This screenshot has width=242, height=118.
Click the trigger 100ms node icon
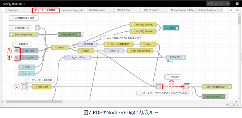(x=67, y=57)
